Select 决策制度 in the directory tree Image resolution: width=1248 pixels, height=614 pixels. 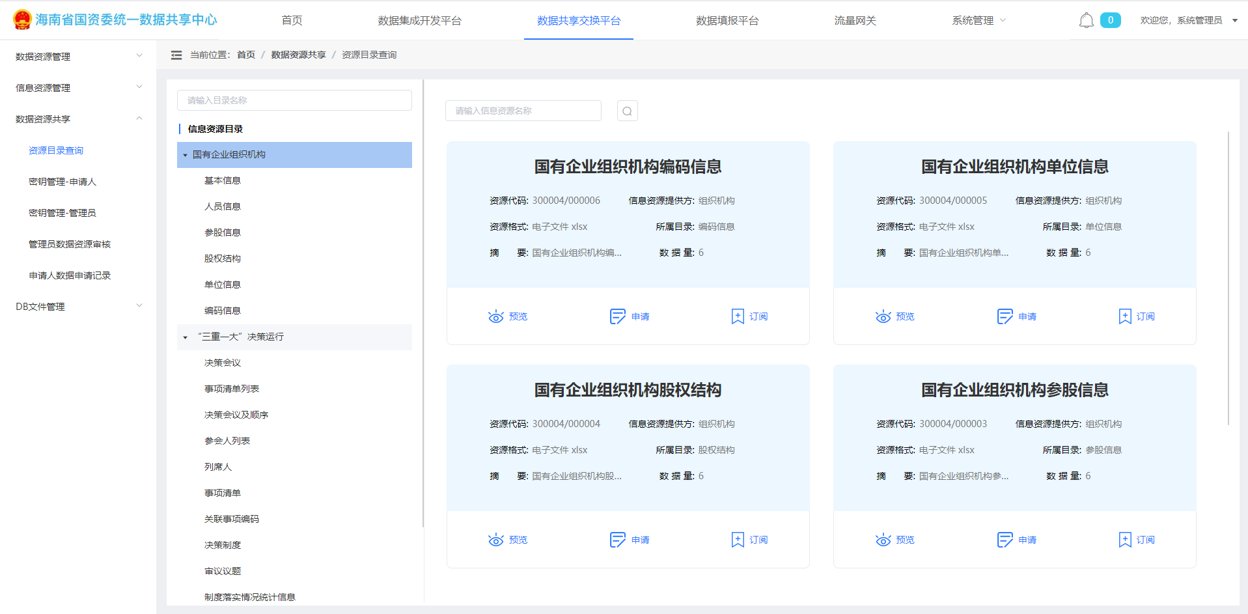[223, 545]
